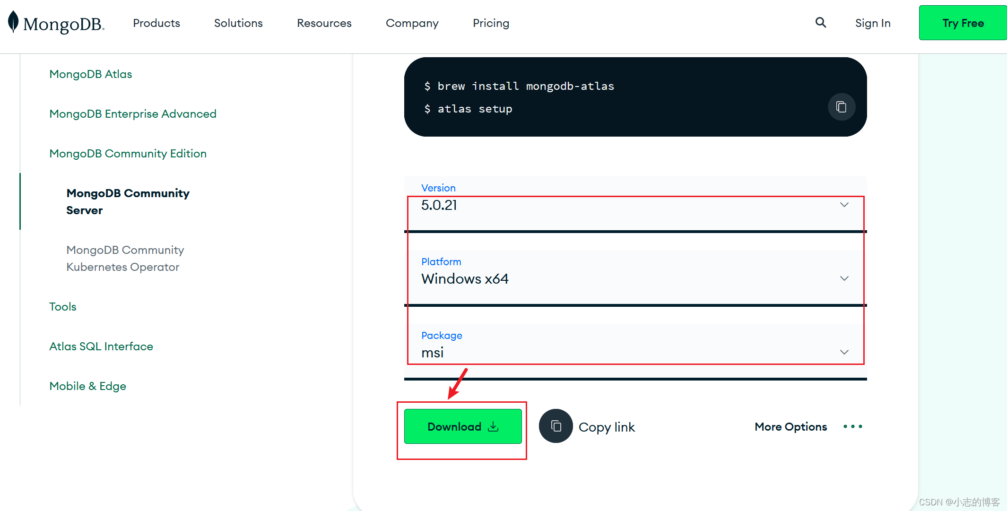Open the Company menu
Screen dimensions: 1007x511
[x=412, y=23]
